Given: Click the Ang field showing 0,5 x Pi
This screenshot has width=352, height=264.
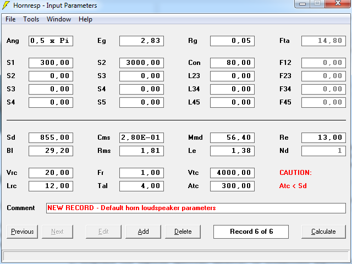Looking at the screenshot, I should pos(51,41).
